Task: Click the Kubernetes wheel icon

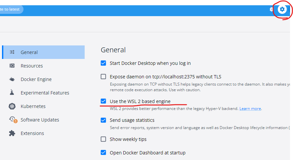Action: point(12,106)
